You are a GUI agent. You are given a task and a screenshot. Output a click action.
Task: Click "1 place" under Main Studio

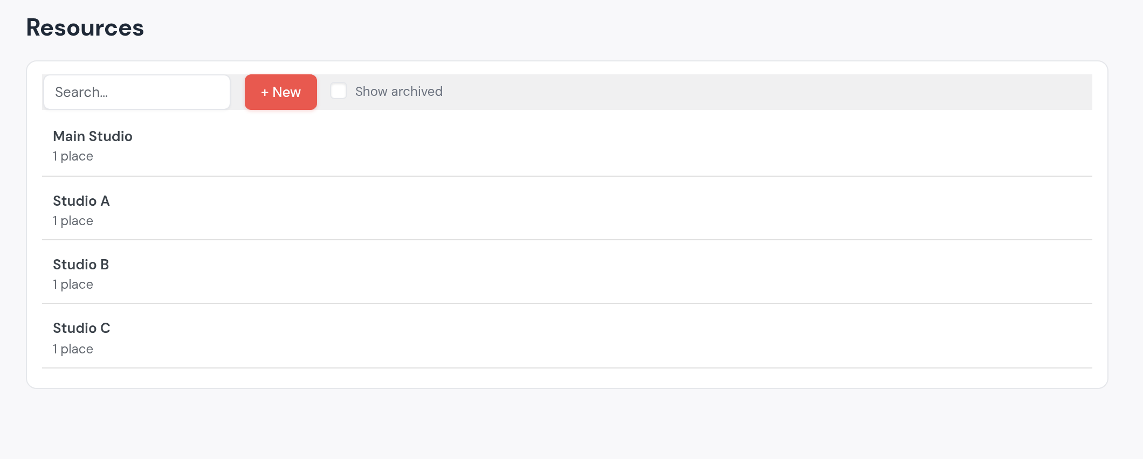point(73,156)
